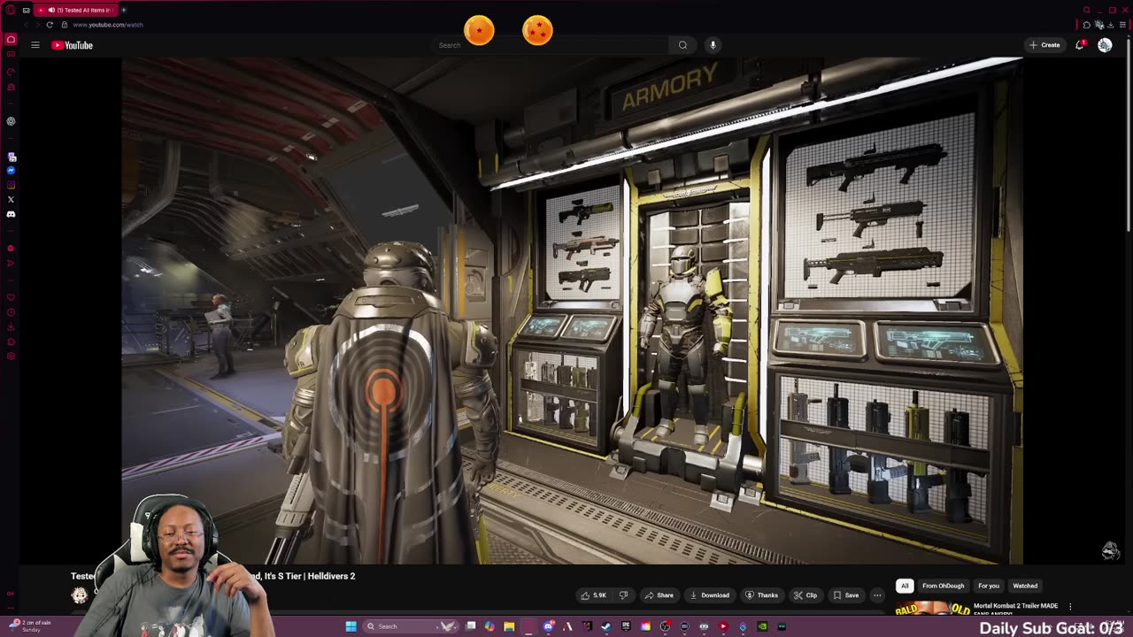This screenshot has width=1133, height=637.
Task: Go back with the browser back arrow
Action: click(25, 25)
